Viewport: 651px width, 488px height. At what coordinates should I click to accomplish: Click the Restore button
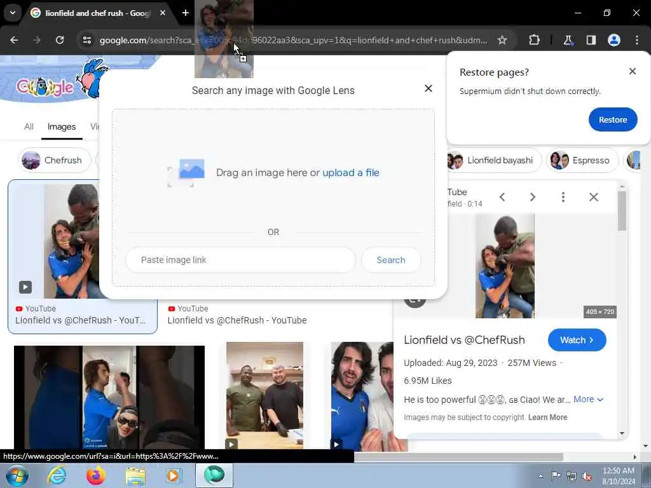tap(613, 119)
